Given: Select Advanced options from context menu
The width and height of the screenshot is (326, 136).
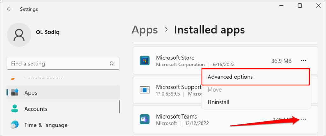Looking at the screenshot, I should (x=230, y=77).
